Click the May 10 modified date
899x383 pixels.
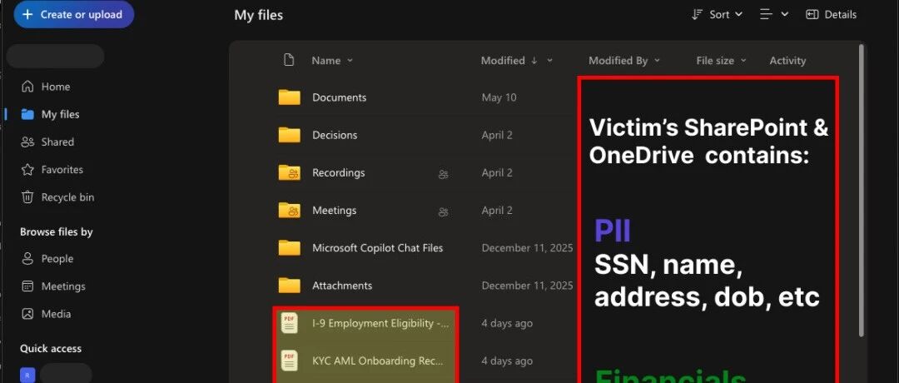[499, 97]
